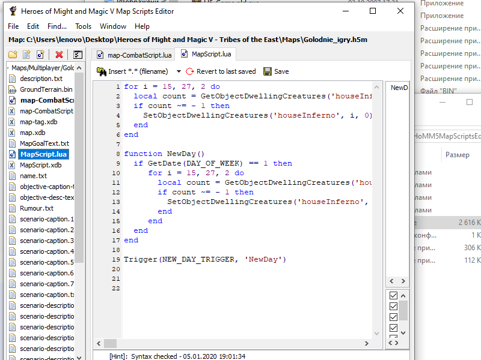Click the Insert *.* (filename) button
Image resolution: width=481 pixels, height=360 pixels.
[x=132, y=71]
